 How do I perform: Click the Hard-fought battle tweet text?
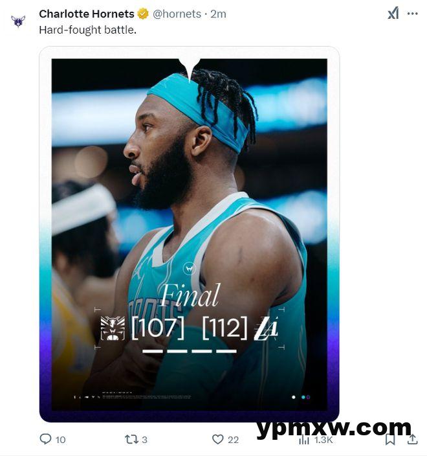point(88,30)
